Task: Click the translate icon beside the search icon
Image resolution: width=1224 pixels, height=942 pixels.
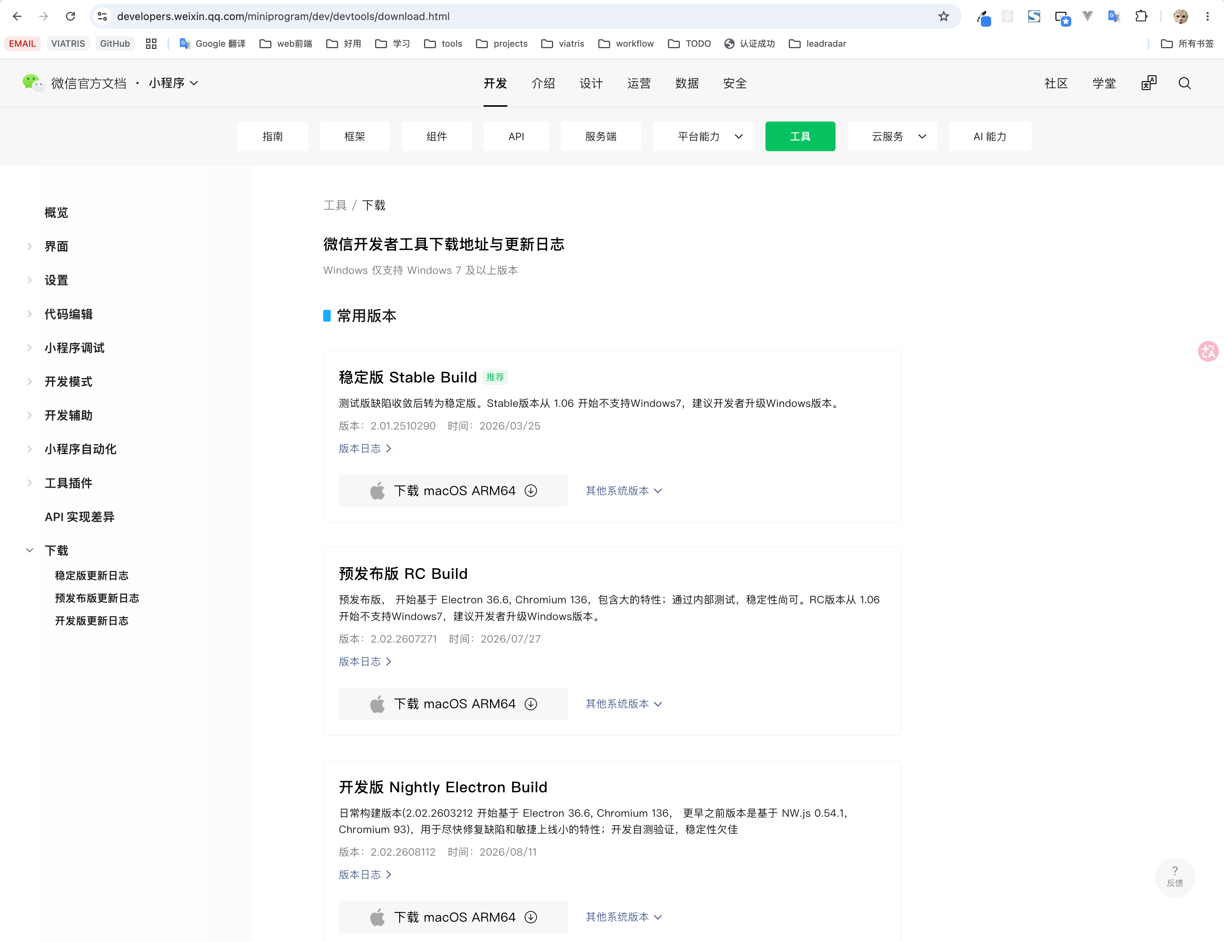Action: point(1149,83)
